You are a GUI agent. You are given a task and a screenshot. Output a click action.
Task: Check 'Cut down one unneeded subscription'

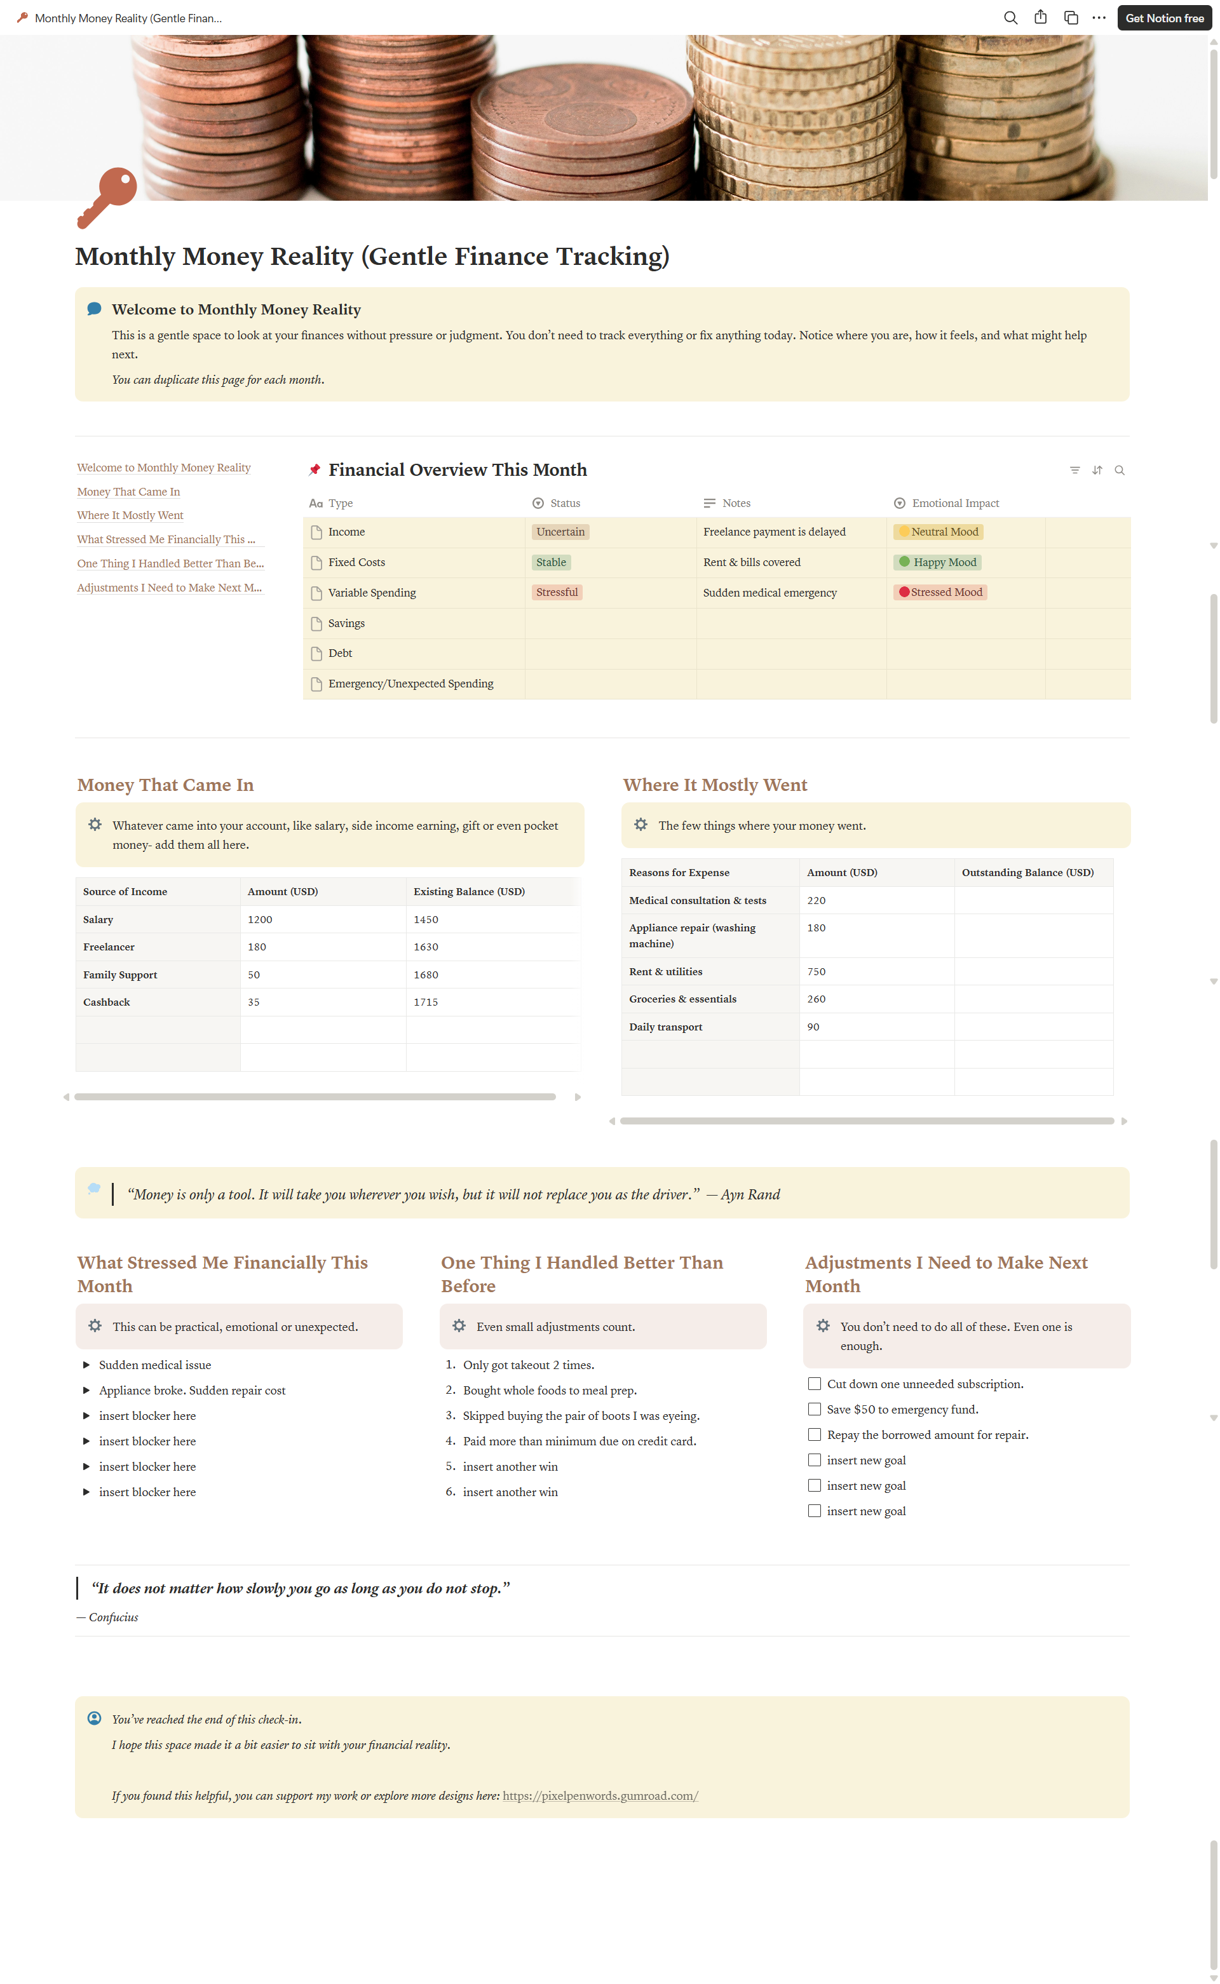(814, 1384)
